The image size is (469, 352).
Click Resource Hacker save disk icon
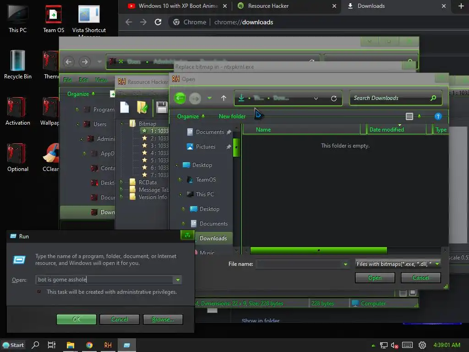tap(162, 107)
